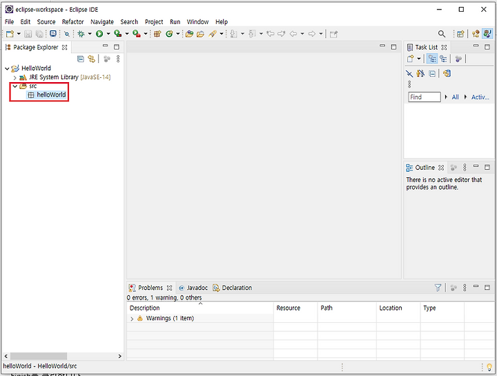
Task: Click the Description column header
Action: tap(200, 308)
